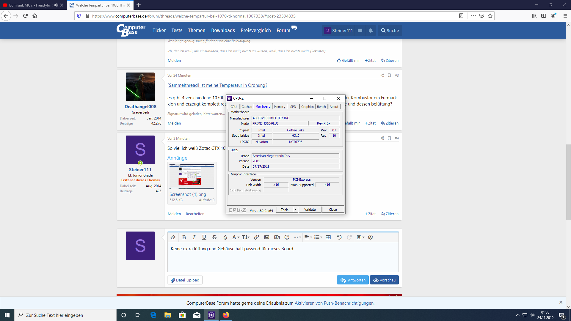Screen dimensions: 571x321
Task: Toggle italic formatting in editor
Action: click(x=194, y=237)
